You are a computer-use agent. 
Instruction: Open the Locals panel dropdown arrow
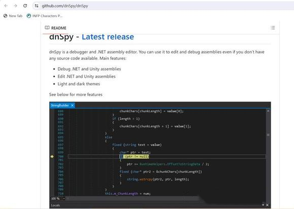pyautogui.click(x=263, y=205)
